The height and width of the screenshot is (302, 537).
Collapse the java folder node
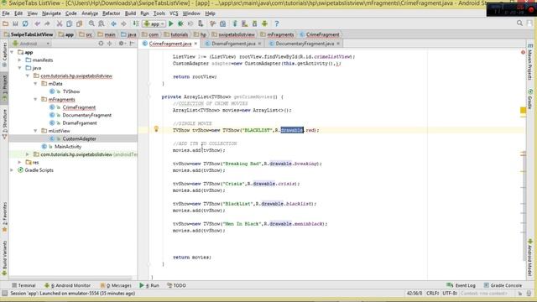tap(20, 68)
